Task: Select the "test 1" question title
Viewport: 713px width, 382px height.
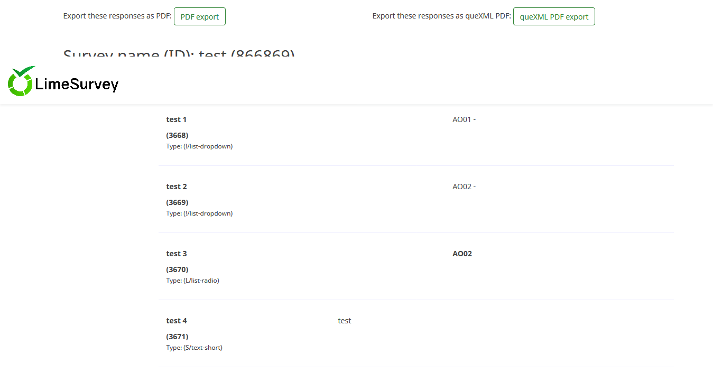Action: pos(177,119)
